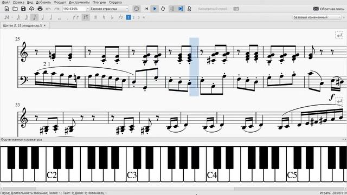
Task: Apply flat accidental
Action: click(112, 17)
